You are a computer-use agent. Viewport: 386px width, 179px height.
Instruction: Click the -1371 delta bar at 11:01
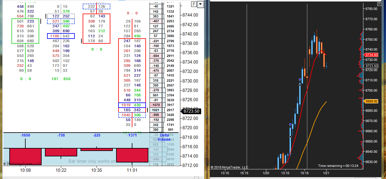(x=132, y=155)
